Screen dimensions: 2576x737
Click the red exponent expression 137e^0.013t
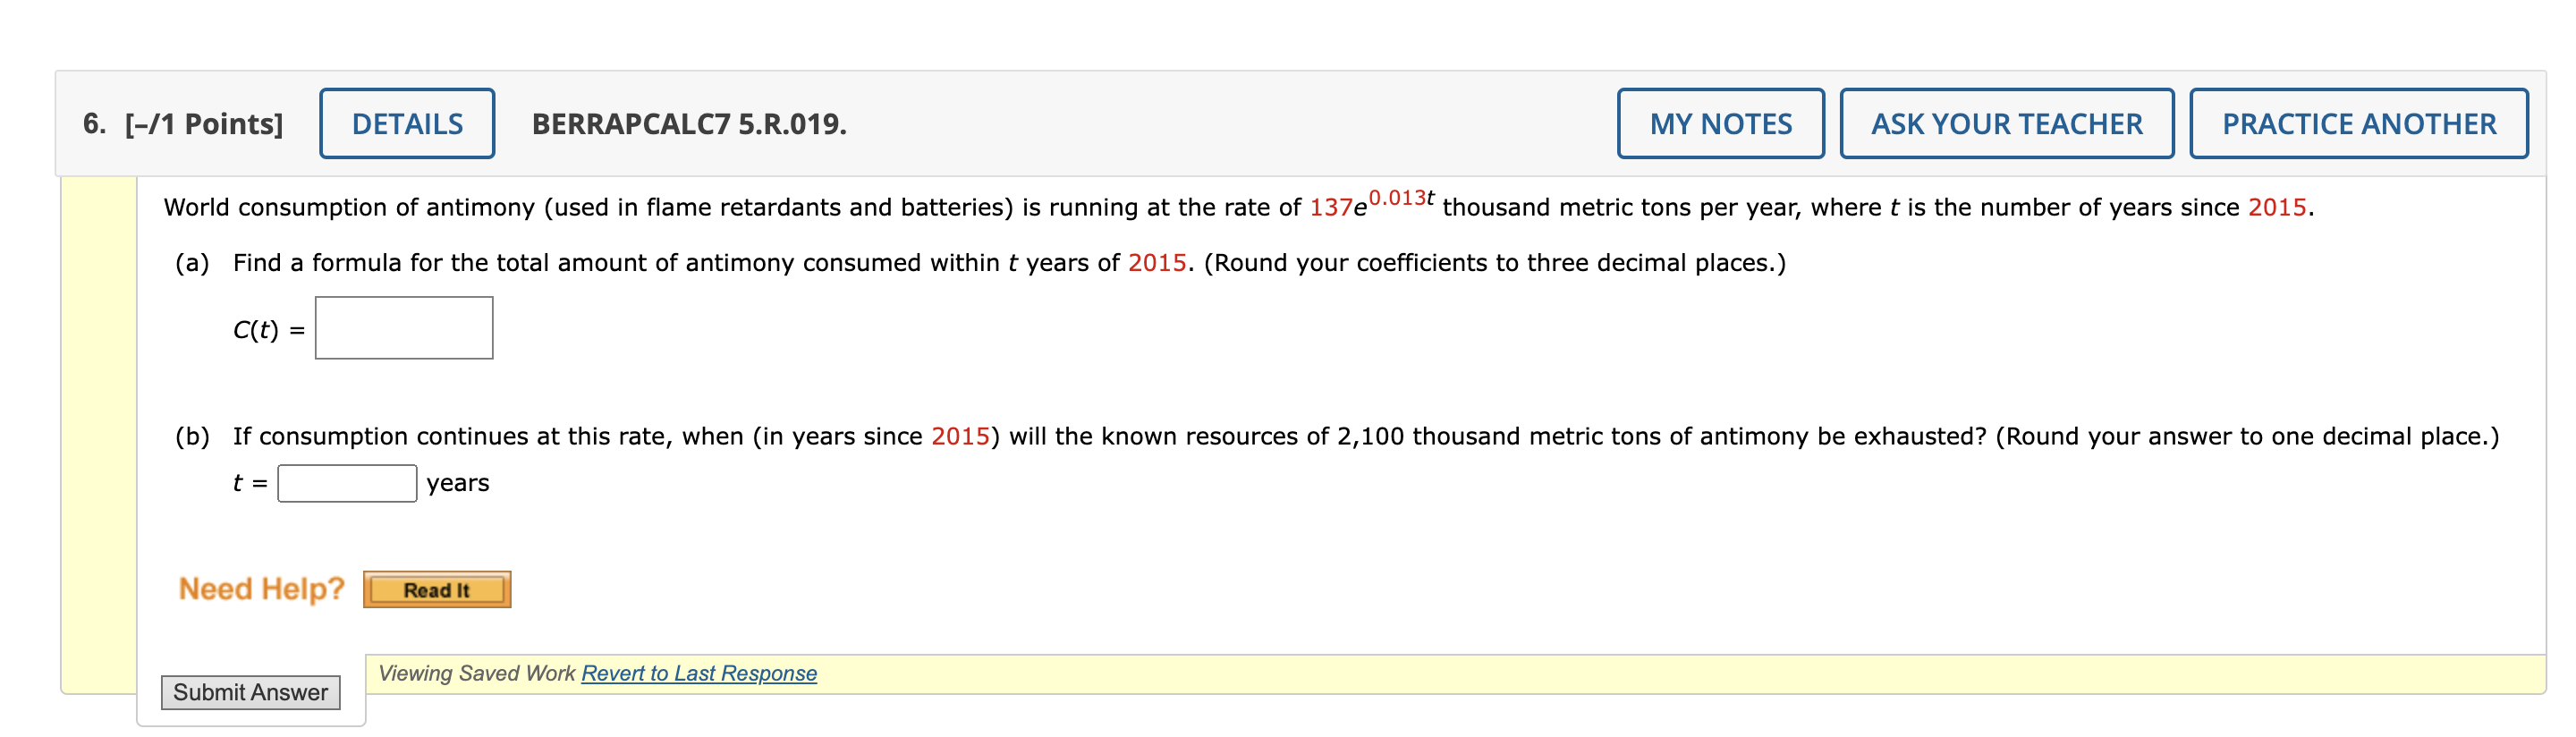(x=1370, y=207)
